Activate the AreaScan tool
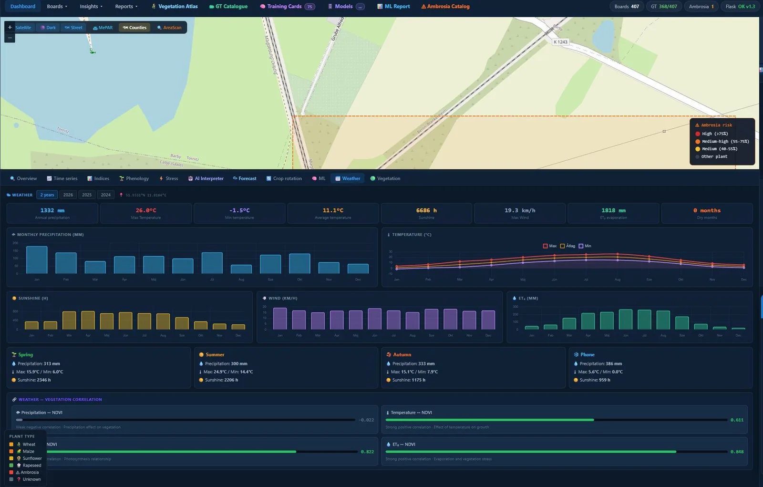 pos(169,28)
